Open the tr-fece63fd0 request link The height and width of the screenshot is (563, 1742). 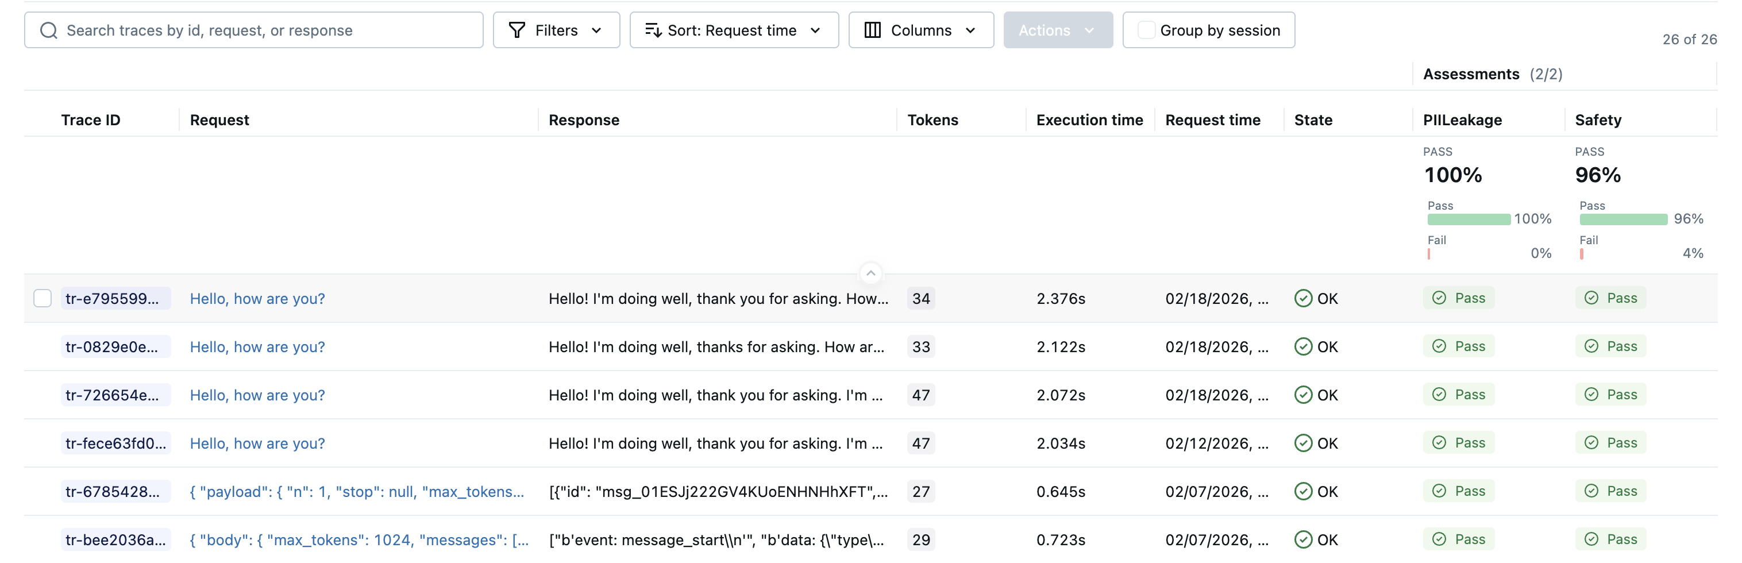point(257,444)
